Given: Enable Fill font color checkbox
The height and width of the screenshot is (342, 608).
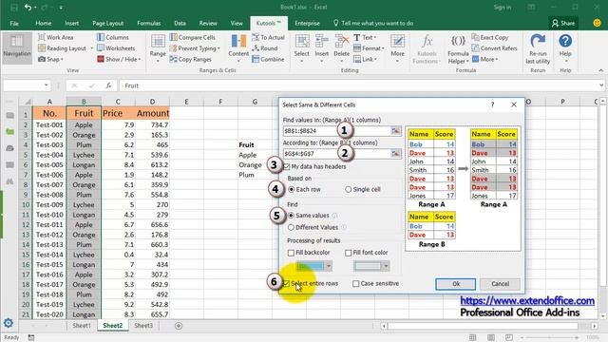Looking at the screenshot, I should (349, 253).
